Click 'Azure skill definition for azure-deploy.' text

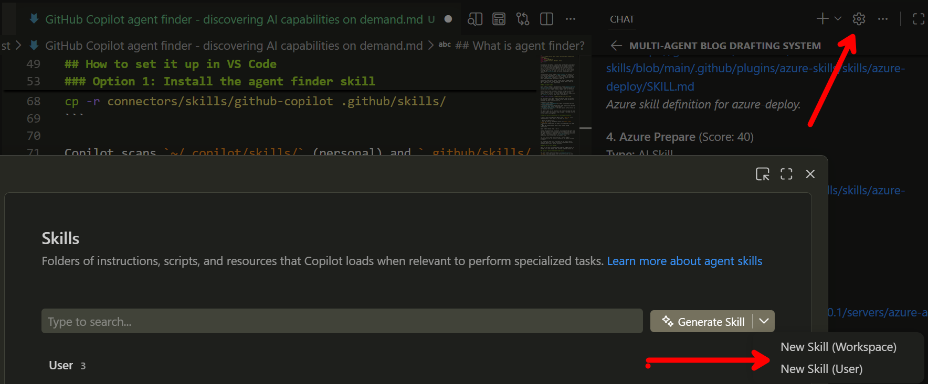(x=703, y=104)
